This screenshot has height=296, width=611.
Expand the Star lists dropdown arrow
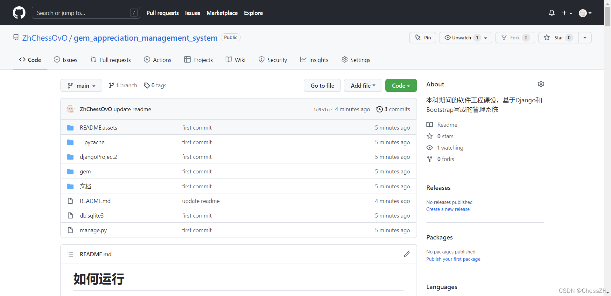[x=585, y=37]
